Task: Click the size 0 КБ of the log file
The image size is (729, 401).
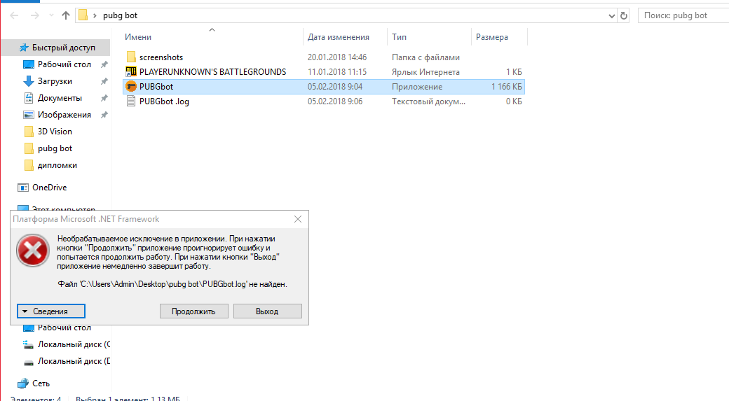Action: pyautogui.click(x=514, y=101)
